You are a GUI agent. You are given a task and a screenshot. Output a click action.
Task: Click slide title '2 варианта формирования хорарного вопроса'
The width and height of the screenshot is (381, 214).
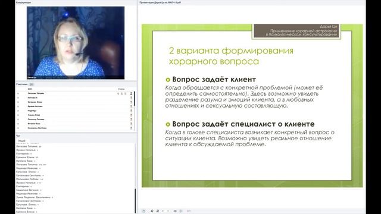pos(231,56)
